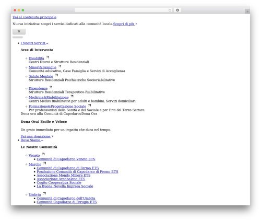Open the Umbria region link

(x=35, y=195)
